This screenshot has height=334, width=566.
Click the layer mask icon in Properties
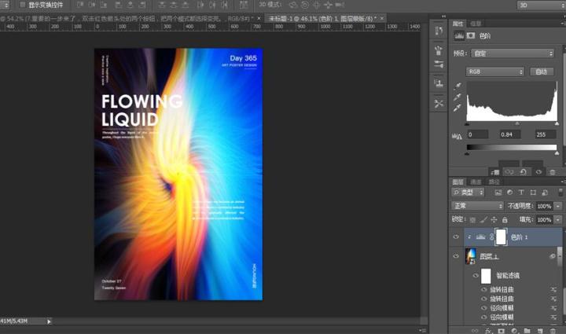tap(471, 36)
